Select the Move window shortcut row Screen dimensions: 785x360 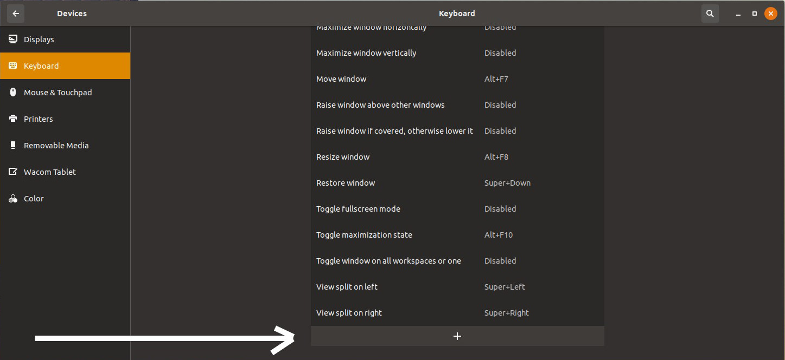click(457, 79)
